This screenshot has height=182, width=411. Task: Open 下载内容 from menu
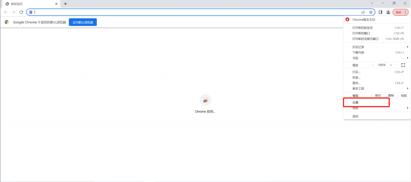377,53
